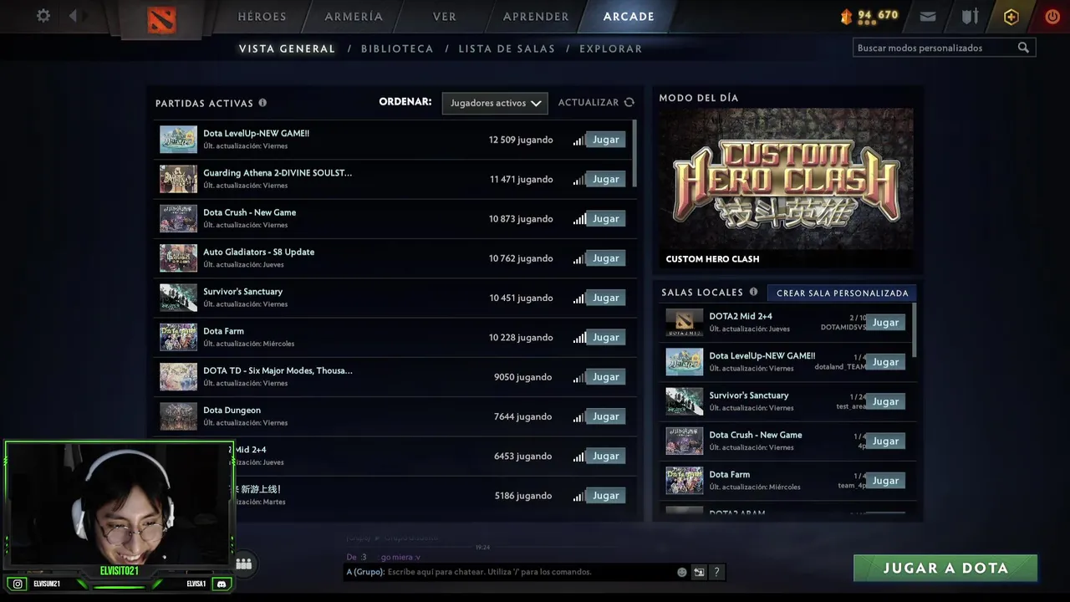Show info about Salas Locales
This screenshot has width=1070, height=602.
point(753,292)
